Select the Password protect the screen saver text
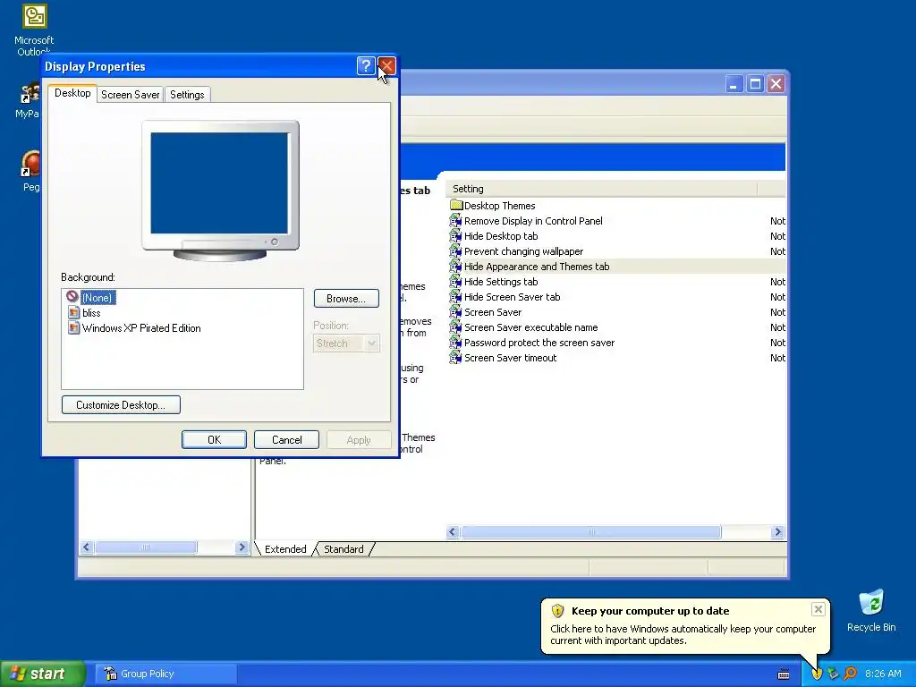The image size is (916, 687). click(539, 343)
